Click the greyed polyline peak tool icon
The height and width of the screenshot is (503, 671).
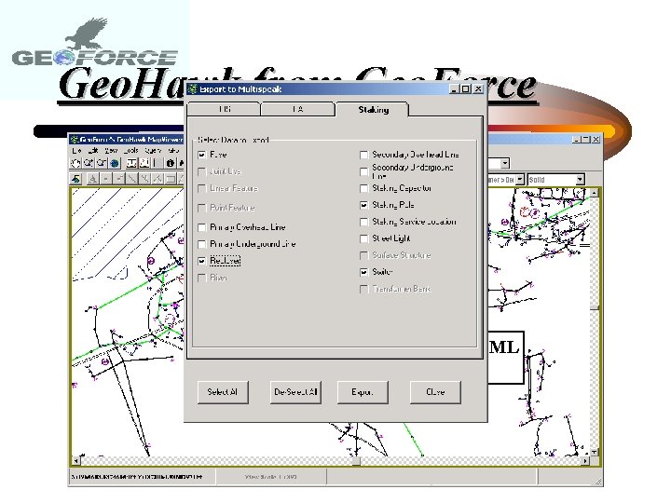point(157,179)
